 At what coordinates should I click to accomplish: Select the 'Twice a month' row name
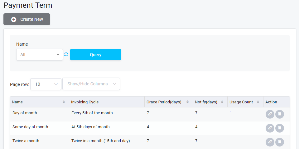(x=26, y=141)
